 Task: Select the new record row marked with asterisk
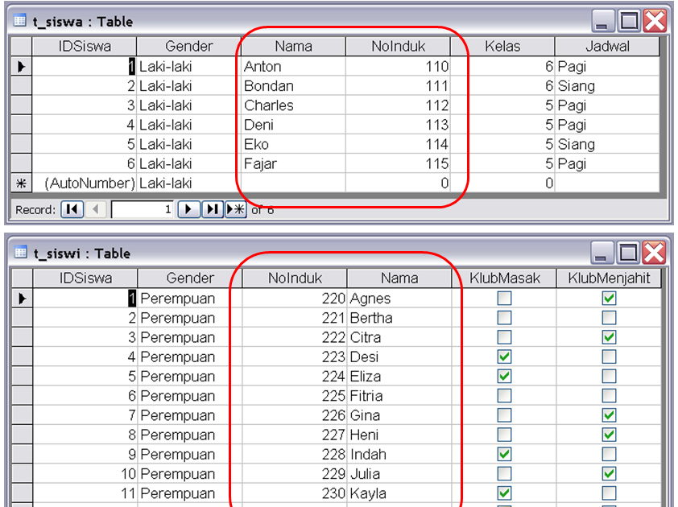point(23,183)
